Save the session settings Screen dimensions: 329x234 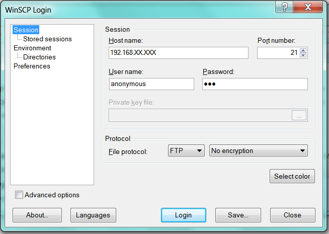238,215
